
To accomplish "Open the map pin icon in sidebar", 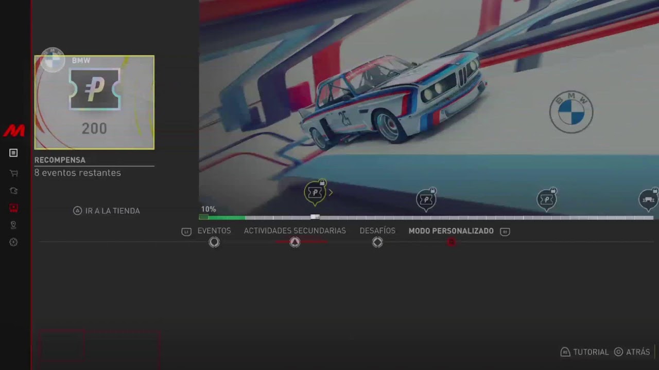I will pyautogui.click(x=13, y=225).
